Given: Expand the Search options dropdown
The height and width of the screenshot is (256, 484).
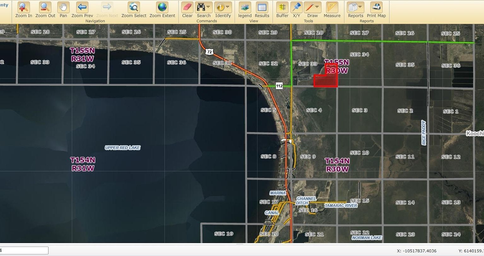Looking at the screenshot, I should 208,7.
